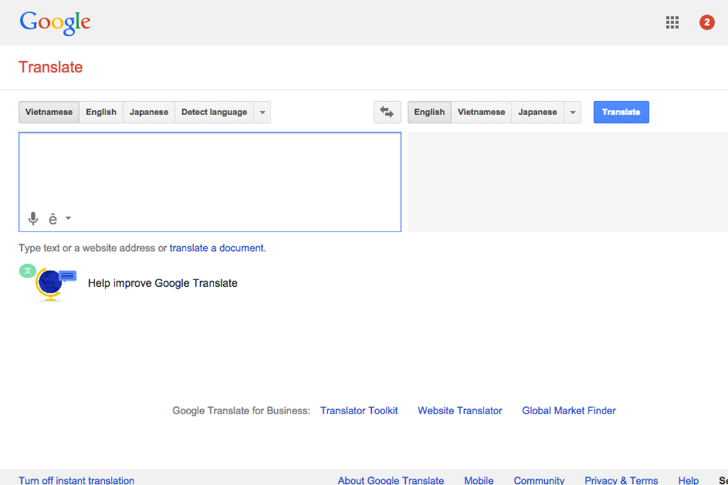The height and width of the screenshot is (485, 728).
Task: Open Website Translator link
Action: (x=460, y=410)
